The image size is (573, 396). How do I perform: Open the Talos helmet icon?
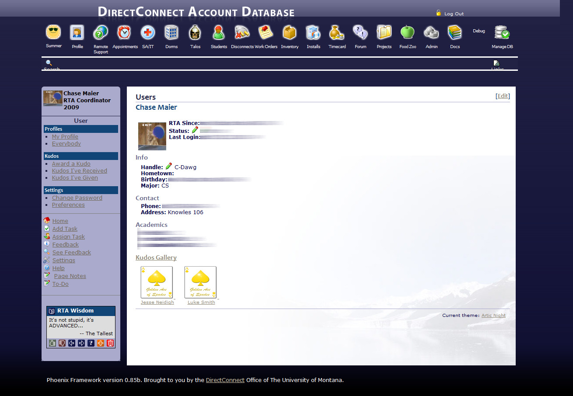click(195, 32)
